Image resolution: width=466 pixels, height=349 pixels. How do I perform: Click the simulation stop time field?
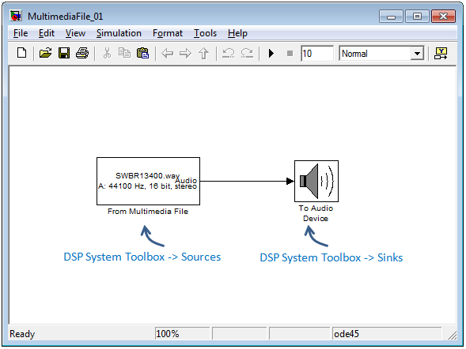point(317,54)
